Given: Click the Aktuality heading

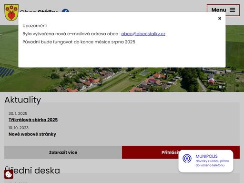Looking at the screenshot, I should 23,100.
